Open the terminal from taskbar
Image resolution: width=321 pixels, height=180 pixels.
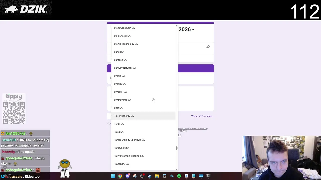click(x=208, y=176)
